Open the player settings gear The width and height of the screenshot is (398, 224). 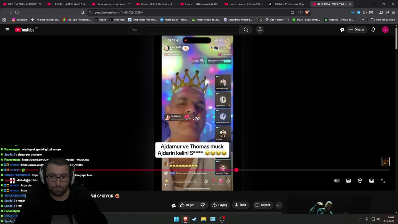360,181
